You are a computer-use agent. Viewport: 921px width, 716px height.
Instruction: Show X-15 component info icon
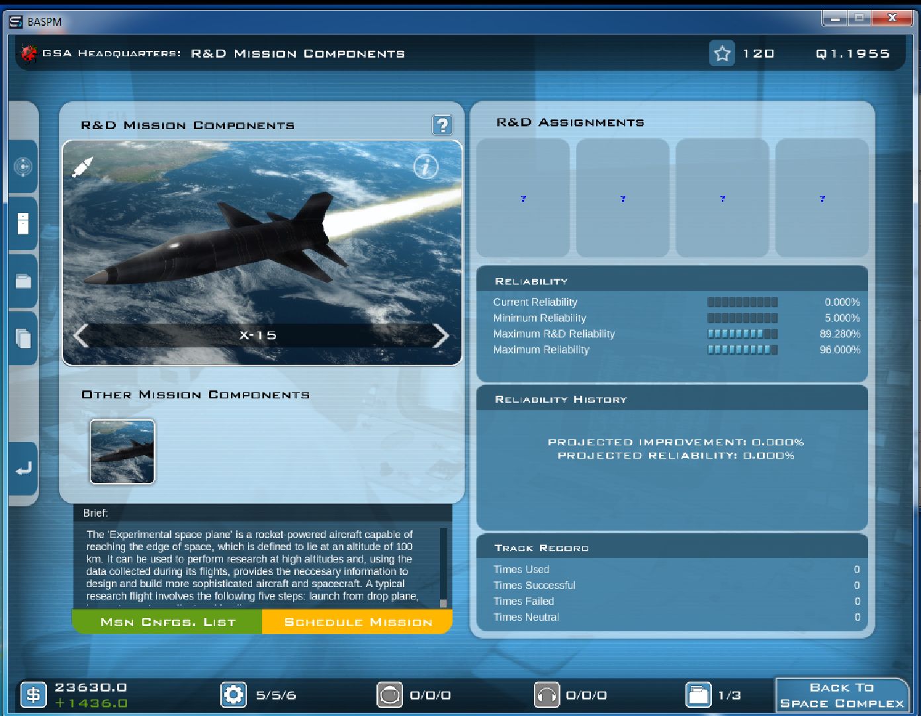(x=425, y=167)
